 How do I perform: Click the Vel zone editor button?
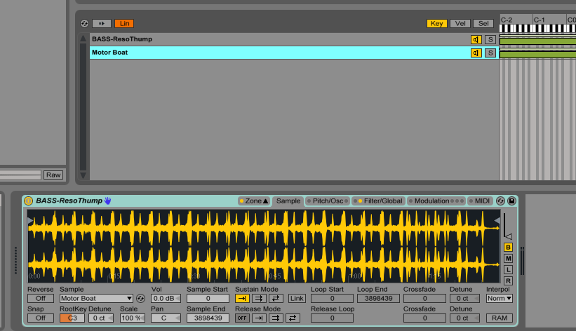pos(460,23)
